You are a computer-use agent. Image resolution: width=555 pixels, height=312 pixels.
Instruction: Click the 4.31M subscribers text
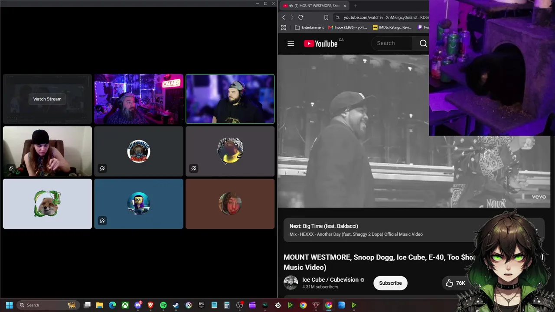click(x=320, y=287)
